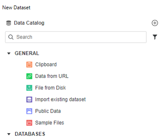Open the filter funnel next to Search

[155, 37]
